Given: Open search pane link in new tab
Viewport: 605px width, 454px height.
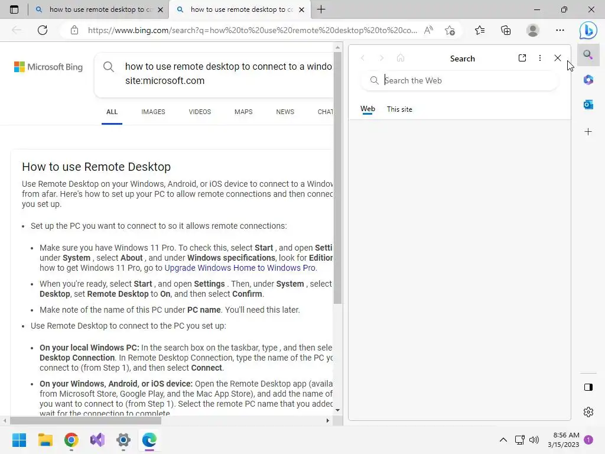Looking at the screenshot, I should 522,58.
